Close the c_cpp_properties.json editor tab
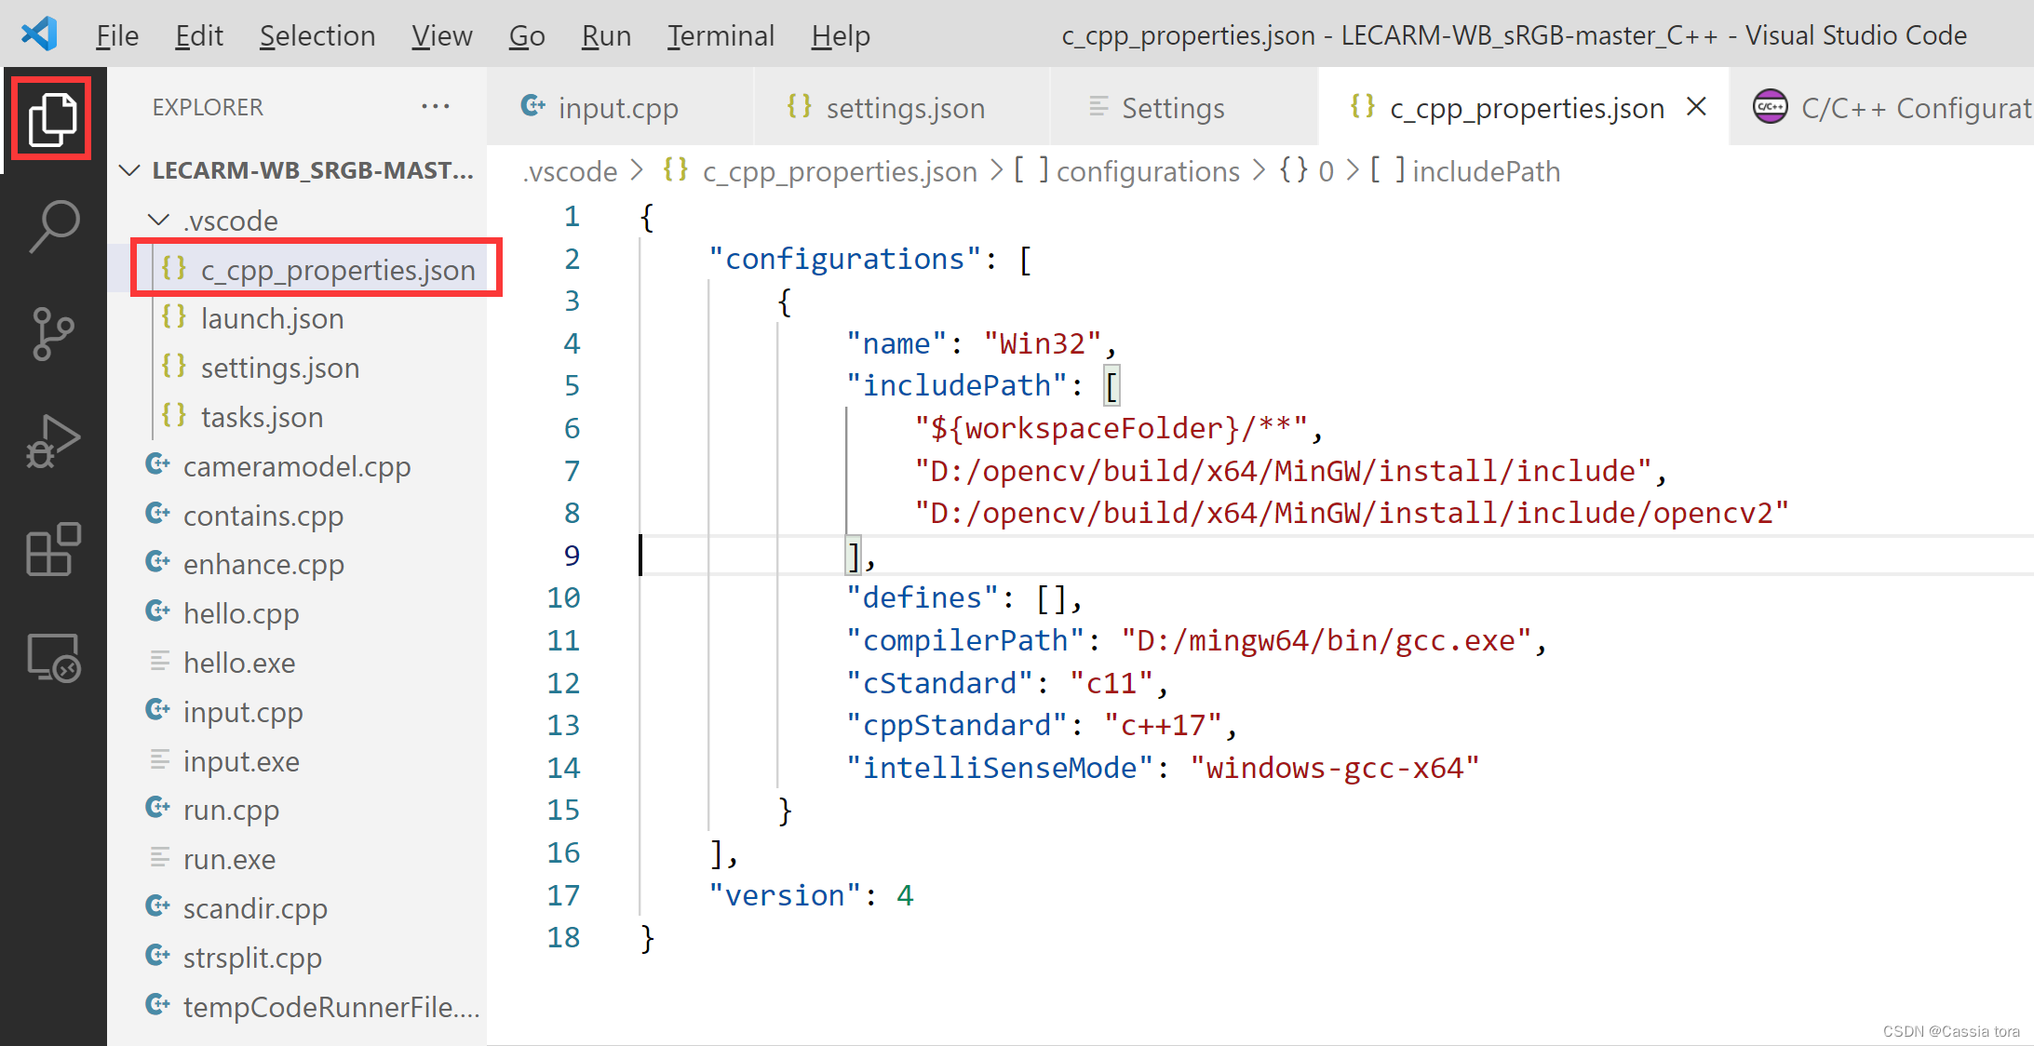Screen dimensions: 2034x1046 pyautogui.click(x=1696, y=106)
